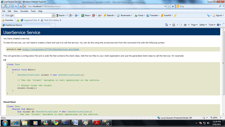Screen dimensions: 225x127
Task: Click the Bing search magnifier icon
Action: [220, 6]
